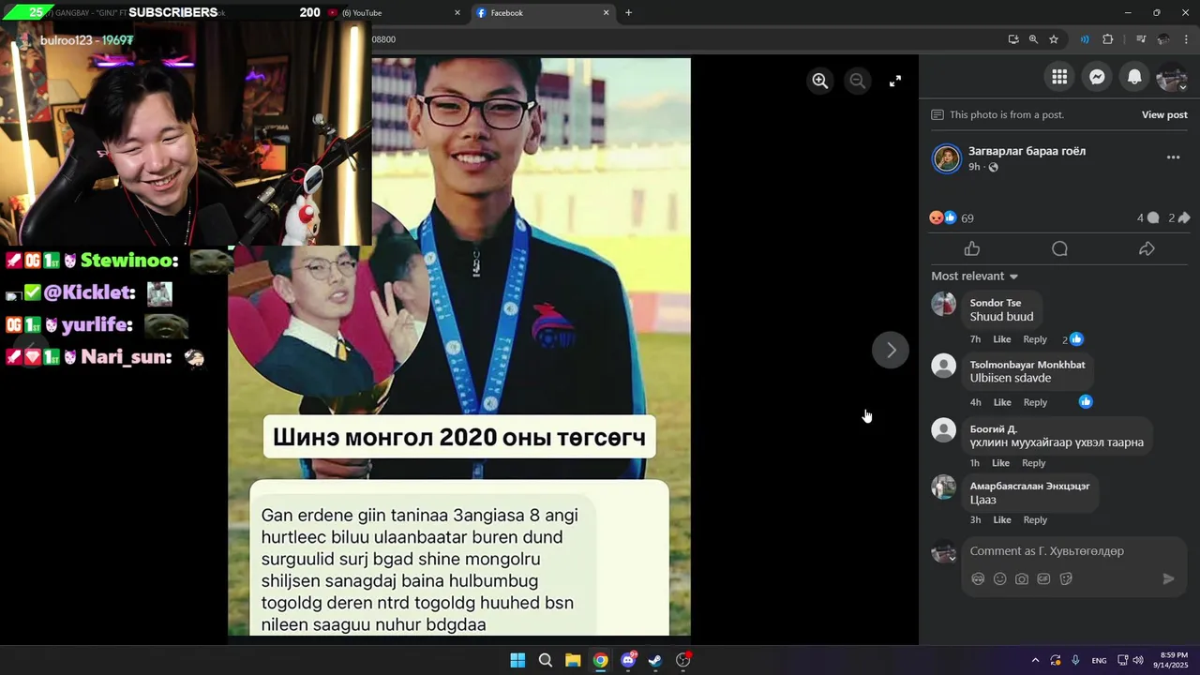The image size is (1200, 675).
Task: Show the 2 shares count
Action: pyautogui.click(x=1178, y=218)
